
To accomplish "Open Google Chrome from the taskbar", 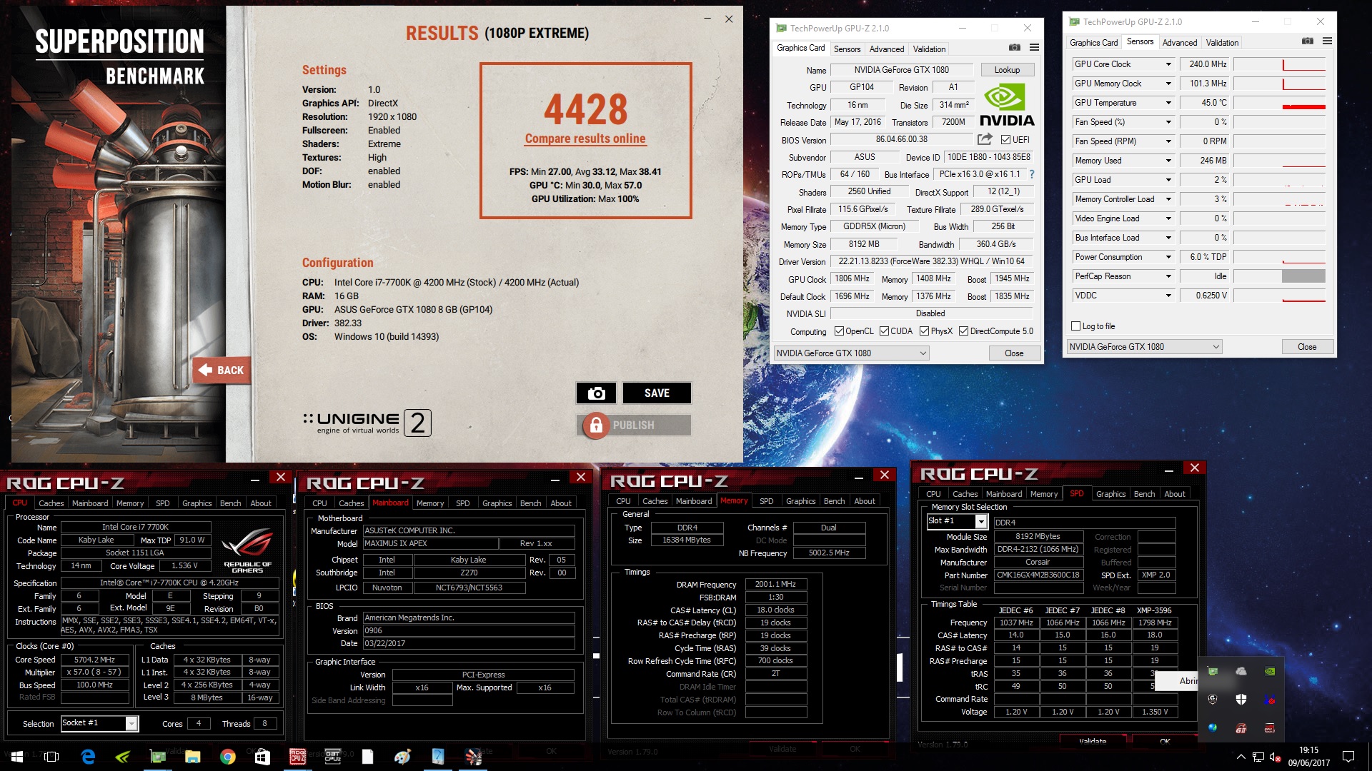I will click(x=227, y=757).
